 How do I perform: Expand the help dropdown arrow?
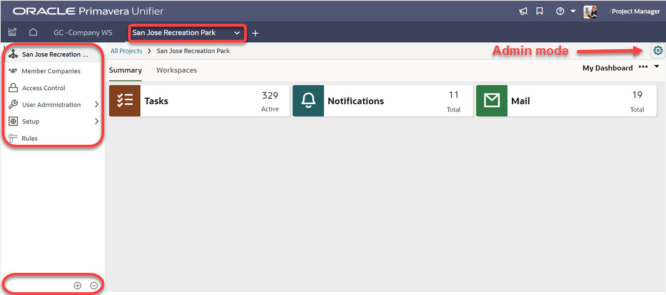[573, 12]
